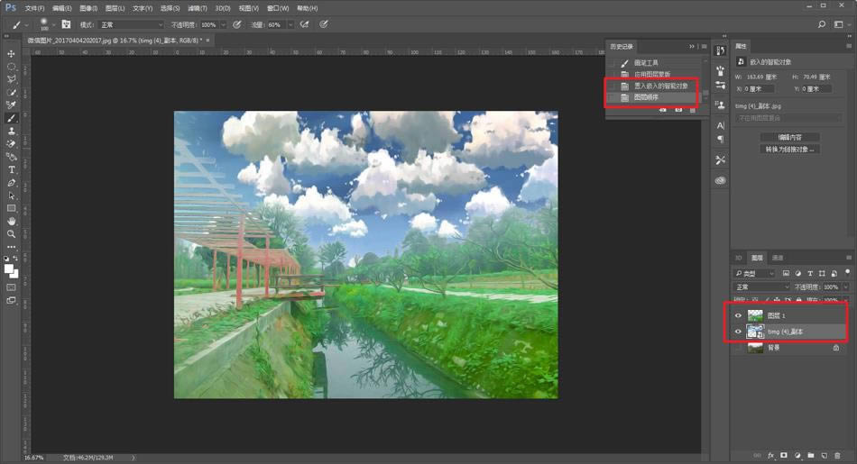This screenshot has width=857, height=464.
Task: Toggle visibility of the timg (4)_副本 layer
Action: 738,332
